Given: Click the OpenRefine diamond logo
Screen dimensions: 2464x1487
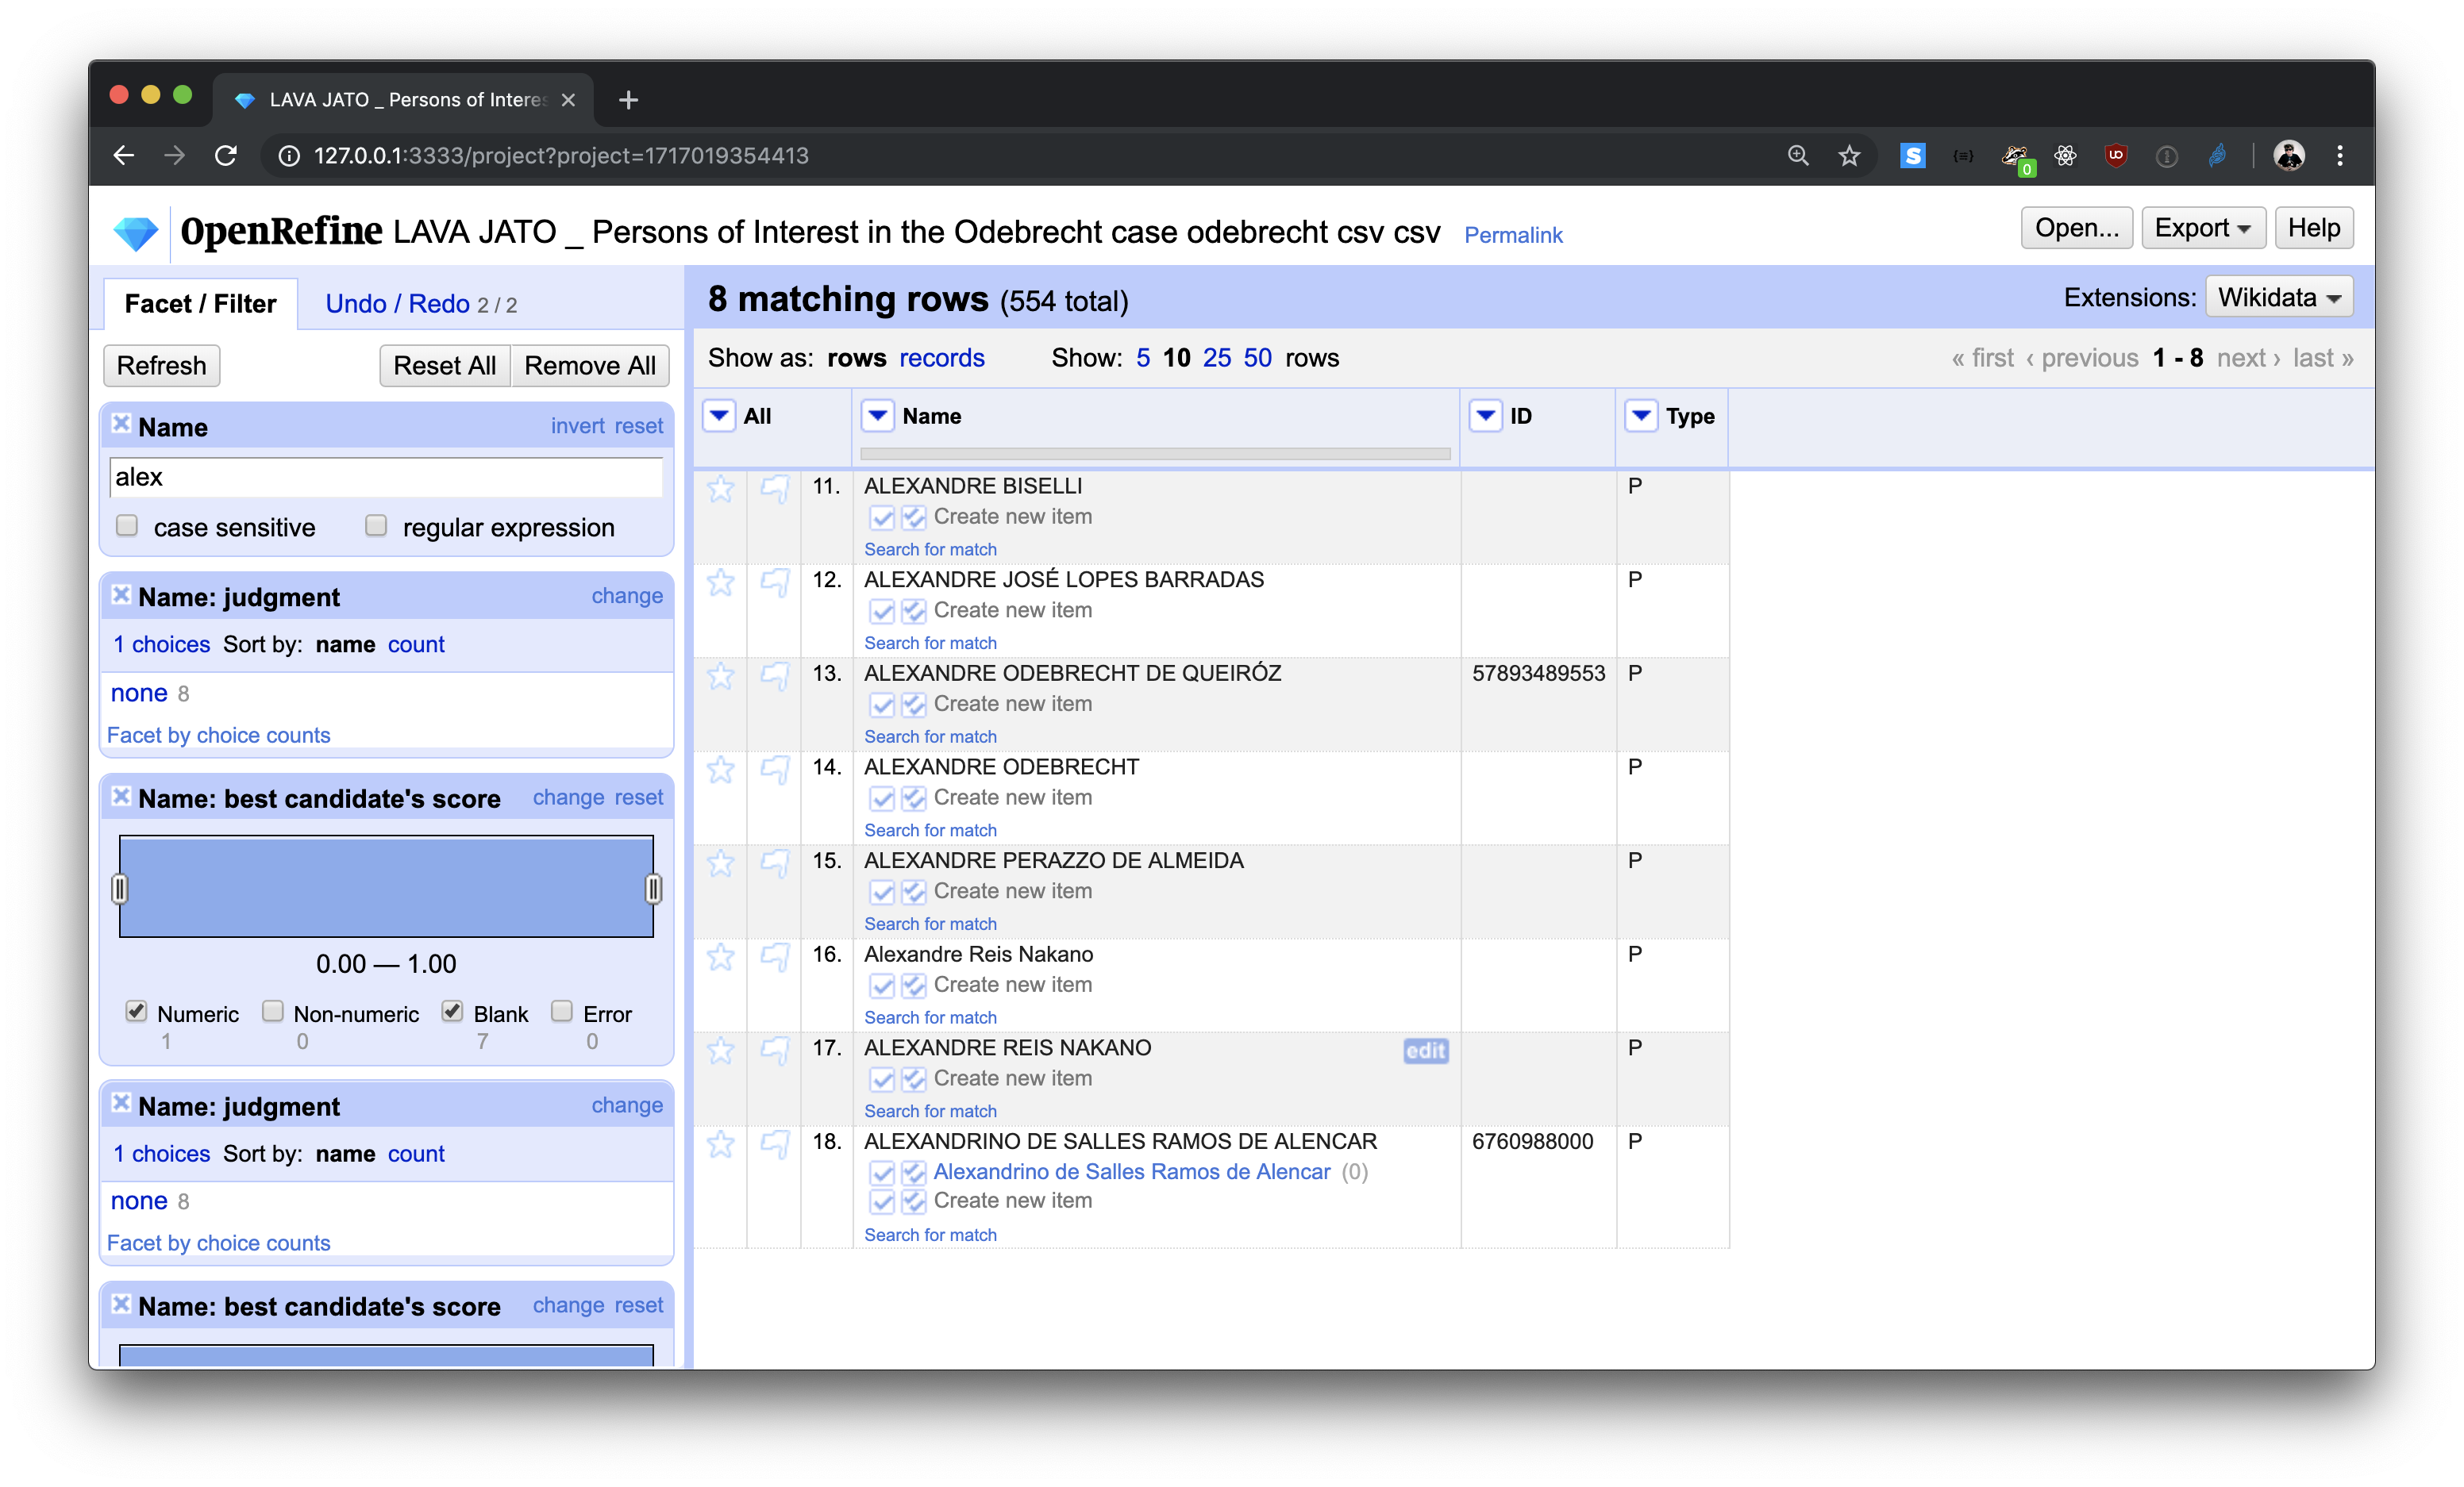Looking at the screenshot, I should click(x=136, y=232).
